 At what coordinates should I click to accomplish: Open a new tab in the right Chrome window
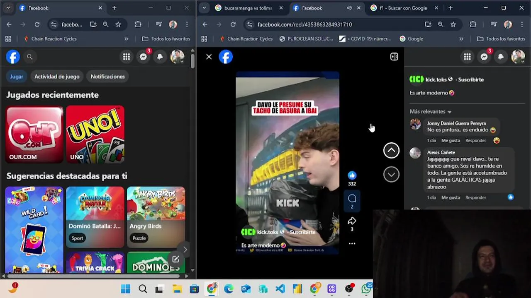pos(450,8)
